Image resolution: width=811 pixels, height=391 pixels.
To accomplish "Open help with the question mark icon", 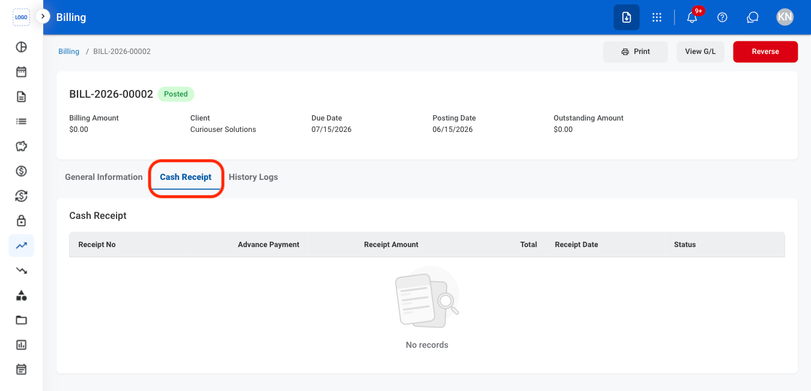I will pos(723,17).
